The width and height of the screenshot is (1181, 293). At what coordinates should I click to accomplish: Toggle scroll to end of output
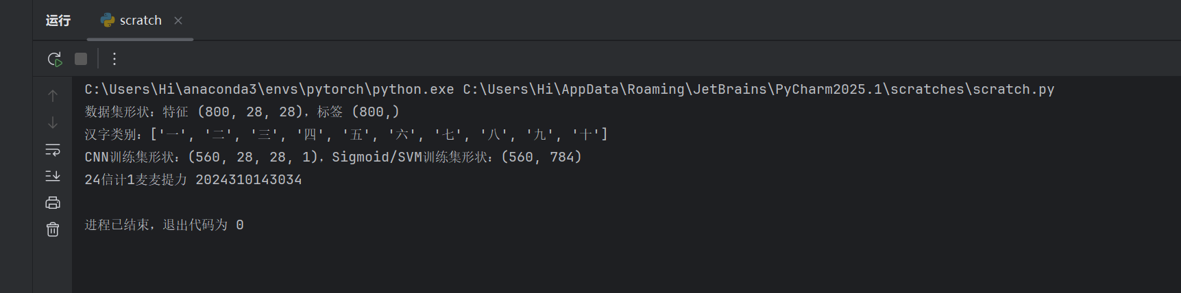tap(53, 176)
